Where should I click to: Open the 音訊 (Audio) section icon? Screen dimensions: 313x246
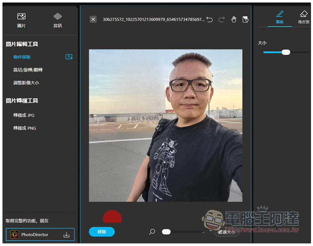click(58, 17)
